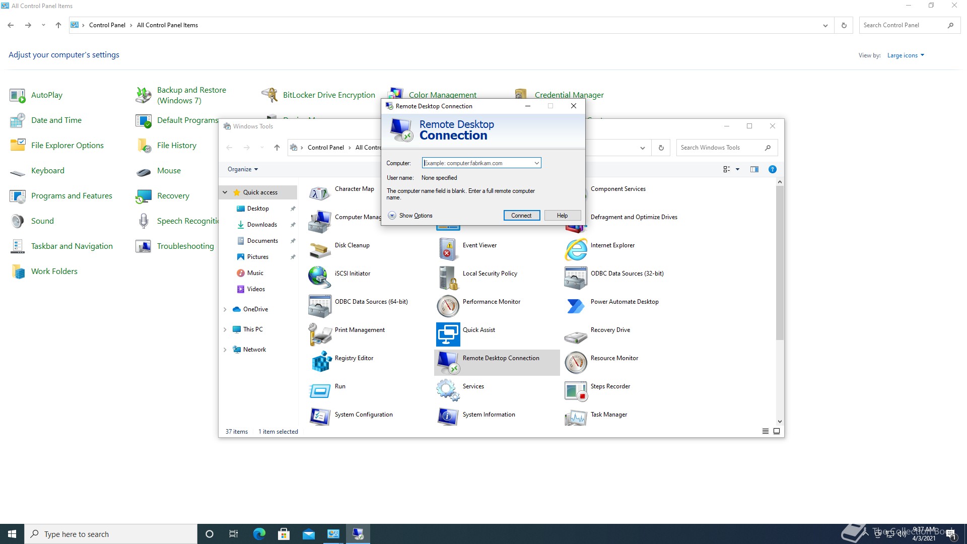
Task: Switch to large-icons view in status bar
Action: [x=777, y=432]
